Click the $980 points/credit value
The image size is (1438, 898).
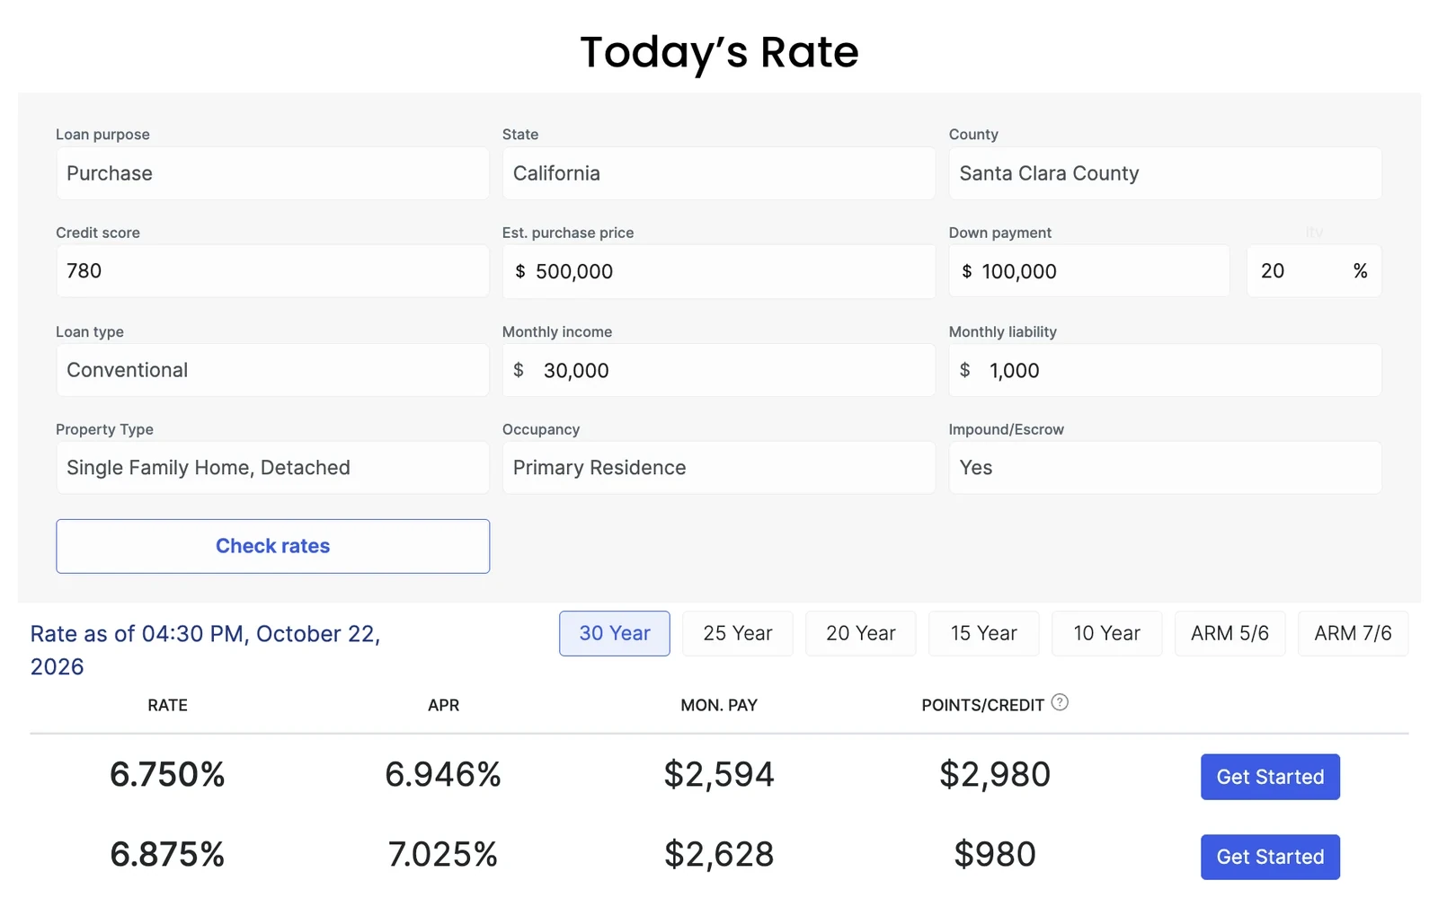coord(995,854)
